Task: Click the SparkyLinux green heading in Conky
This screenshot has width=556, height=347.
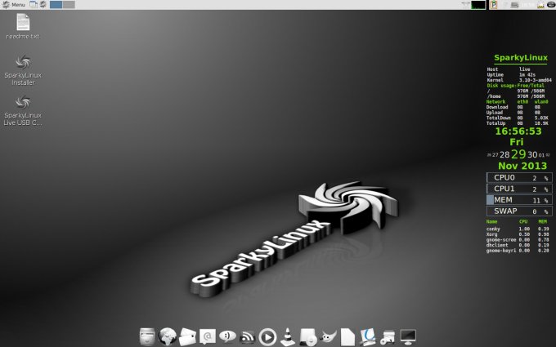Action: point(521,58)
